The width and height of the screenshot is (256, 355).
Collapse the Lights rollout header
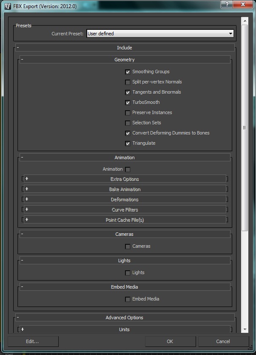click(125, 261)
